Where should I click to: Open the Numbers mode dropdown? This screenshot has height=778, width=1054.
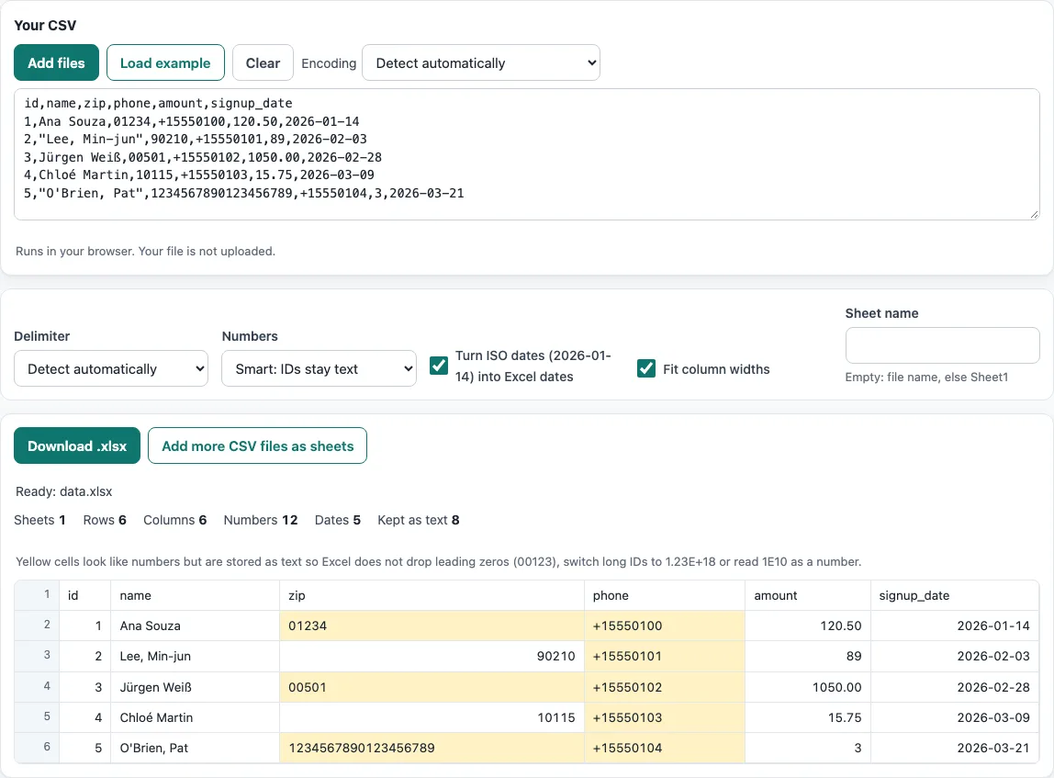click(x=319, y=368)
